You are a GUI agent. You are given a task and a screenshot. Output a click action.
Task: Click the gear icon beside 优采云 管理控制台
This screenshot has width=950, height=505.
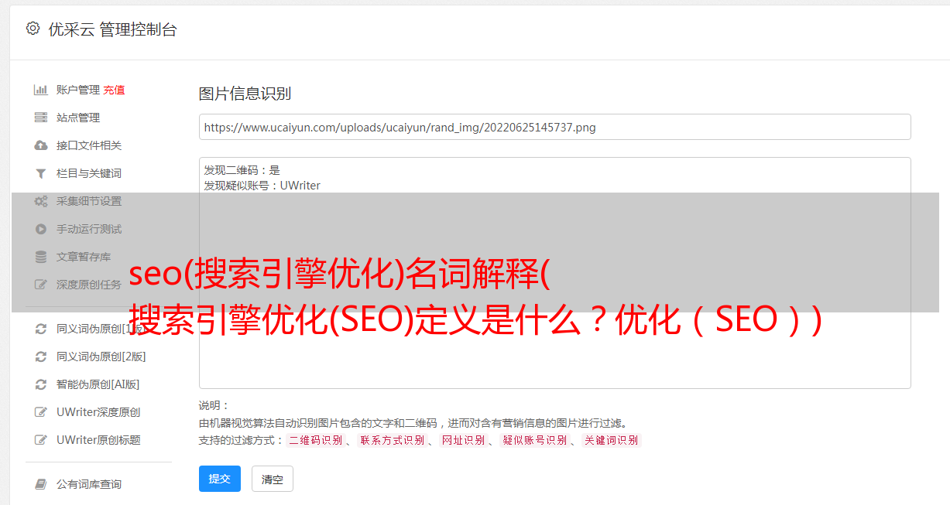(x=33, y=29)
